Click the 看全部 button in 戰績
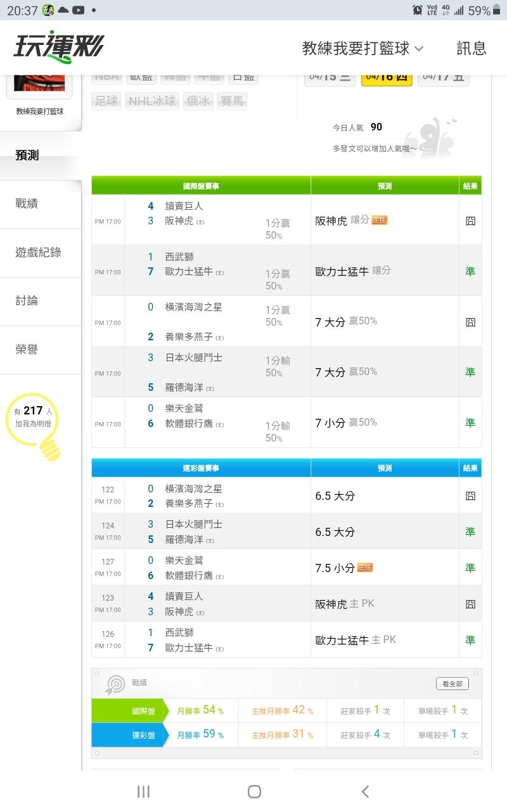The height and width of the screenshot is (811, 507). [x=452, y=684]
